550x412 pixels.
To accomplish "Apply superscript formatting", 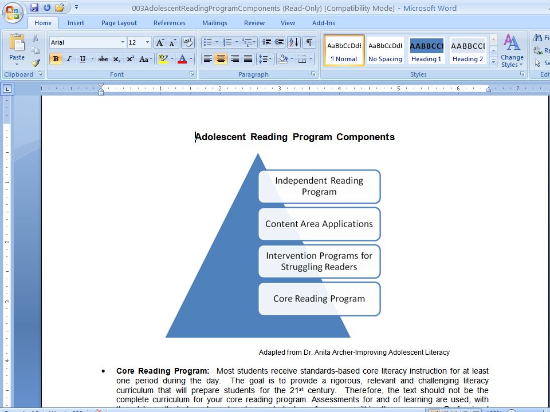I will pos(130,59).
